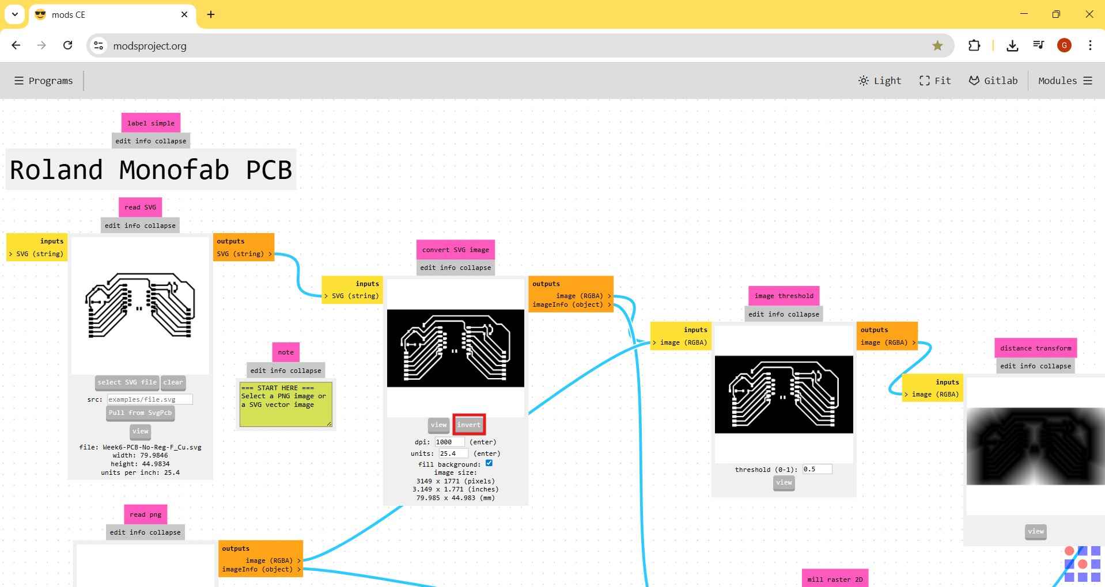The height and width of the screenshot is (587, 1105).
Task: Focus the src examples/file.svg input field
Action: coord(150,399)
